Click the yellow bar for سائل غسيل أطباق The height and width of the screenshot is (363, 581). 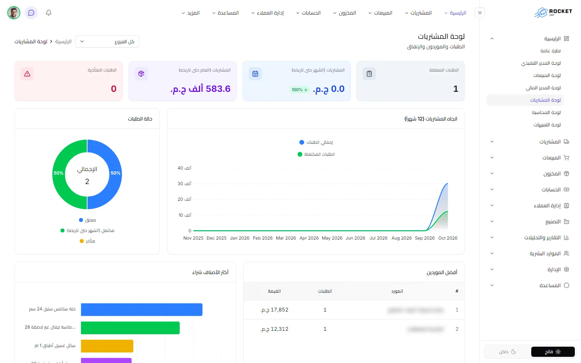coord(107,346)
